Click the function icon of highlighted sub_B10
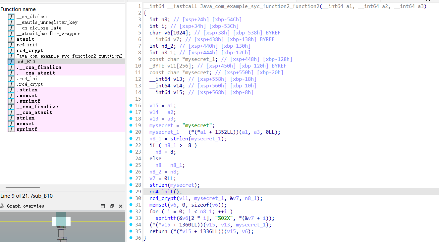439x242 pixels. tap(12, 62)
